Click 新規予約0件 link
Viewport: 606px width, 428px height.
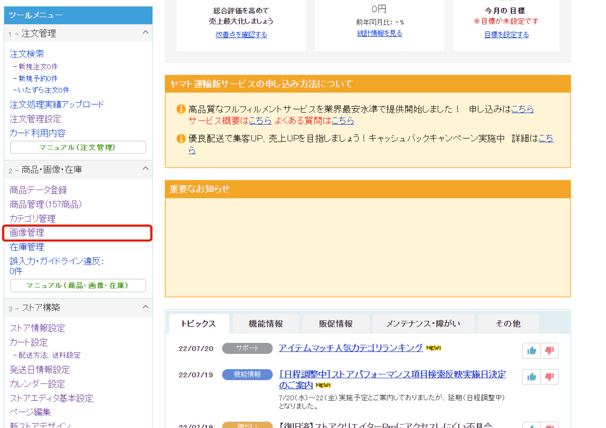[38, 78]
